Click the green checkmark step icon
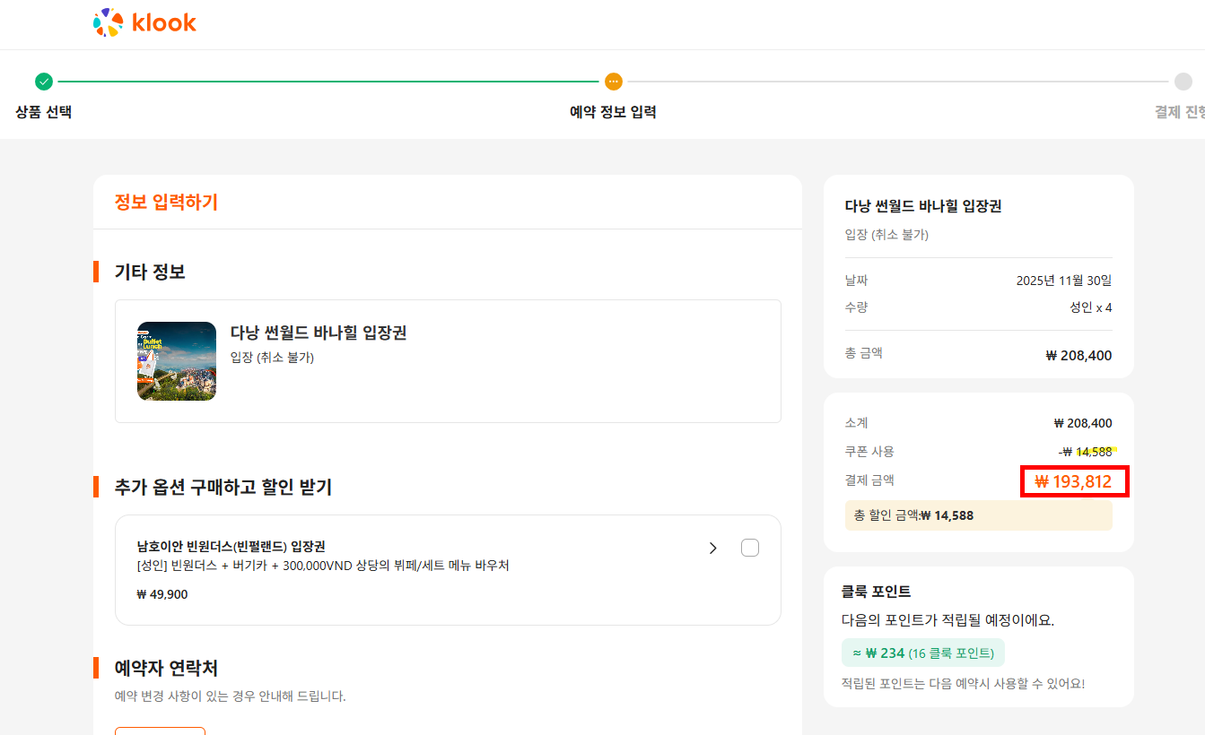This screenshot has width=1205, height=735. point(44,82)
